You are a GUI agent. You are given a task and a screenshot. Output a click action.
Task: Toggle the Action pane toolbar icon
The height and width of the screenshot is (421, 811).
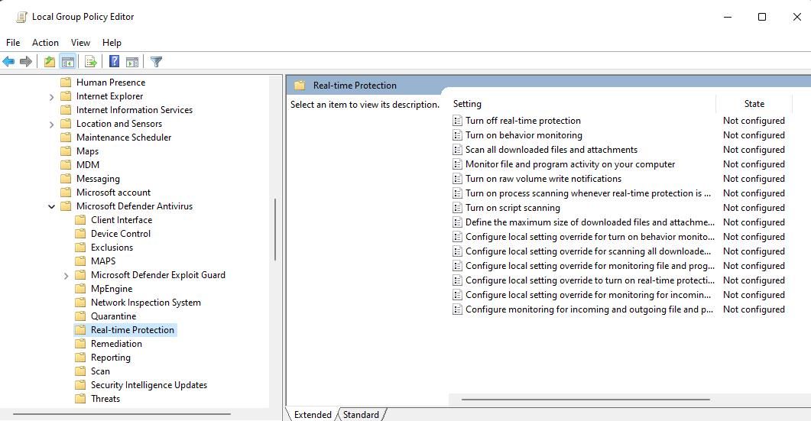tap(132, 62)
